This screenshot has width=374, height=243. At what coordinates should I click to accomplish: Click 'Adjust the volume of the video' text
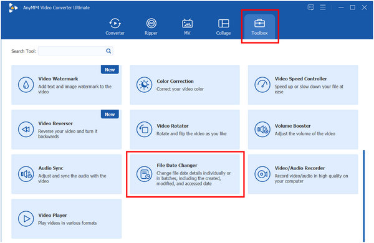305,133
